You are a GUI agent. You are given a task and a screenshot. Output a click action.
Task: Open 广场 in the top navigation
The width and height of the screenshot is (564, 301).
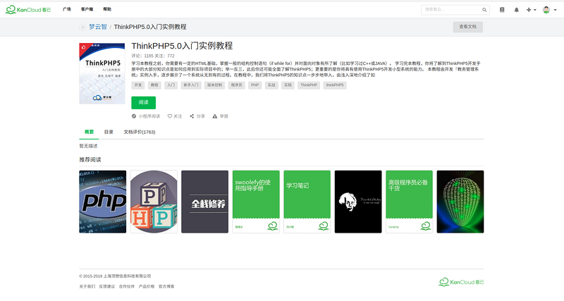pyautogui.click(x=67, y=9)
